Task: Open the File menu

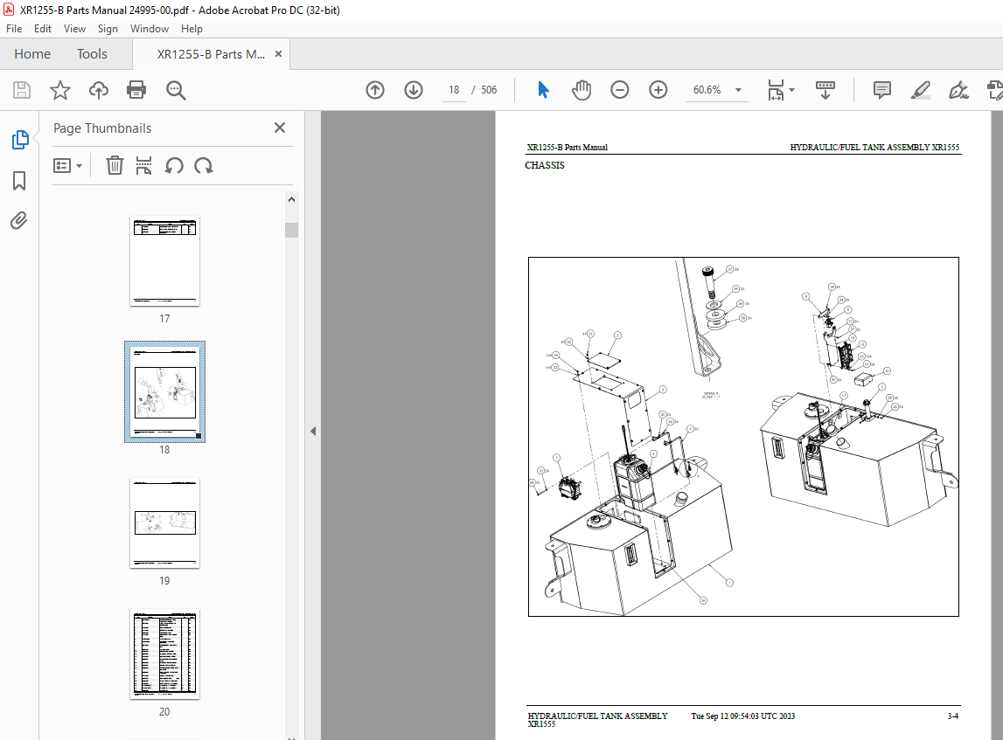Action: pyautogui.click(x=14, y=28)
